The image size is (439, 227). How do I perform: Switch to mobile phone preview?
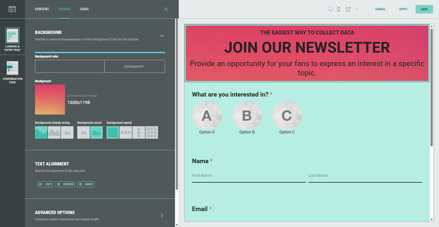point(338,9)
